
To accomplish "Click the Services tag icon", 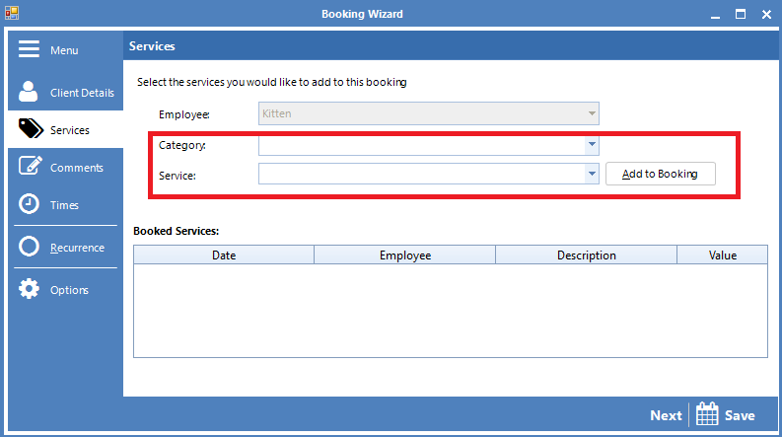I will pyautogui.click(x=30, y=129).
